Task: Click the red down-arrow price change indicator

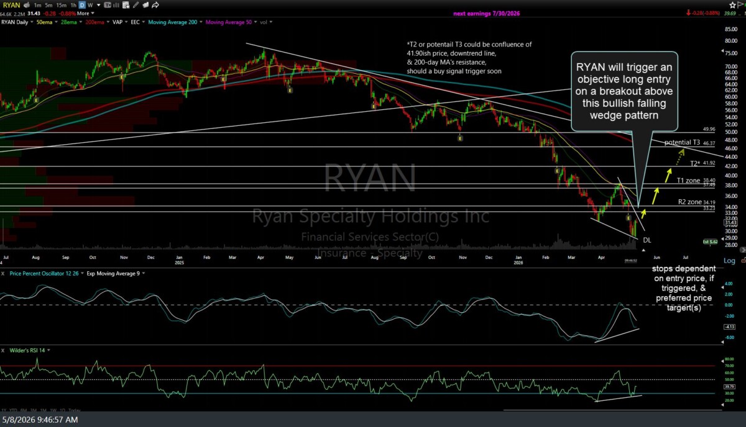Action: coord(688,13)
